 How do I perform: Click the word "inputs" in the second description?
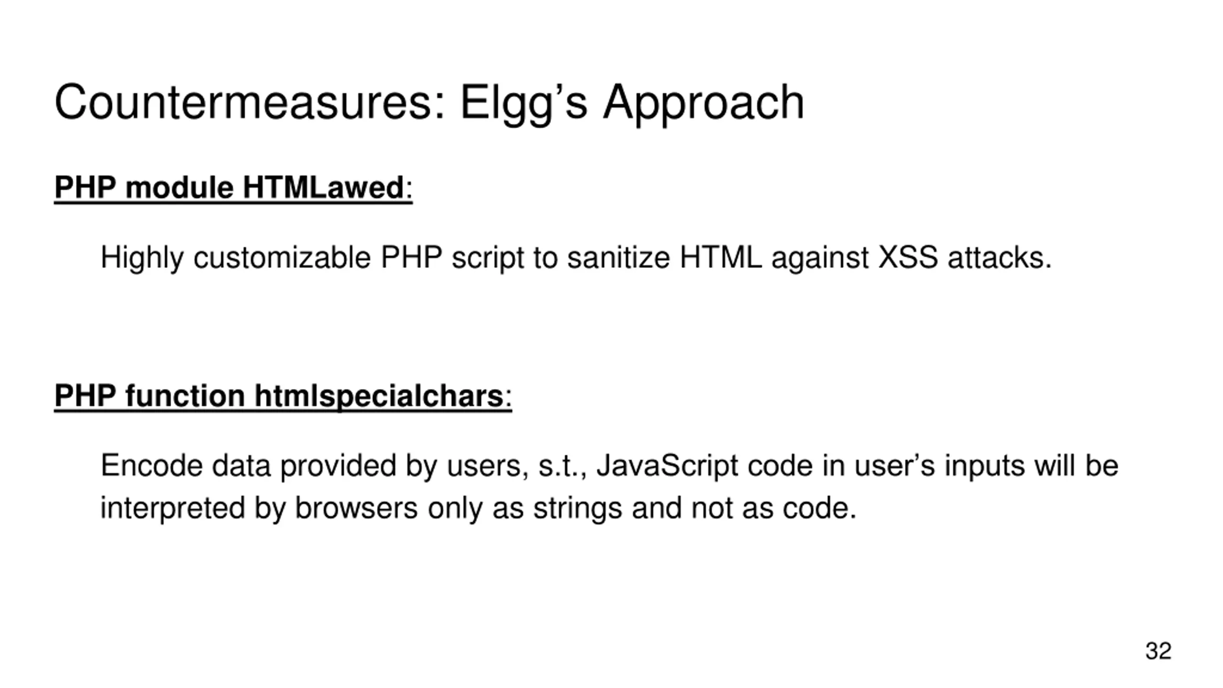[984, 465]
